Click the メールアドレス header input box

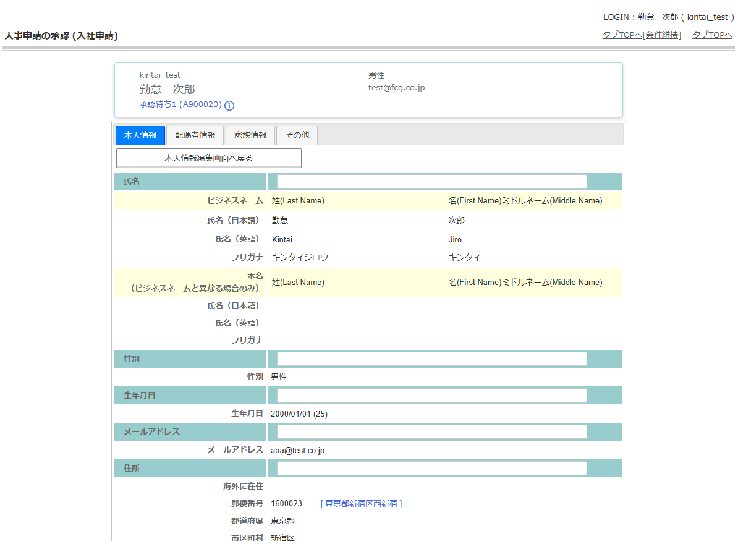coord(431,432)
